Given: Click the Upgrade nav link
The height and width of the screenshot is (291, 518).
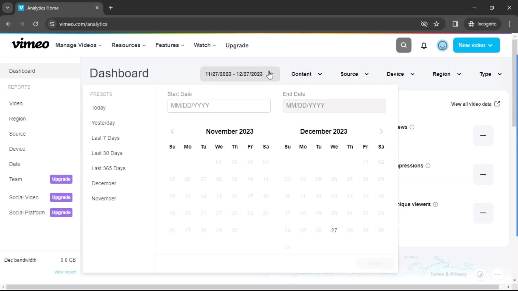Looking at the screenshot, I should point(237,46).
